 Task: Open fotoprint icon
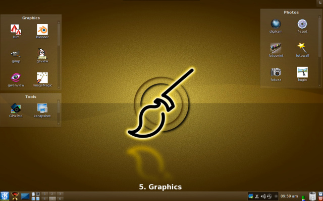276,48
